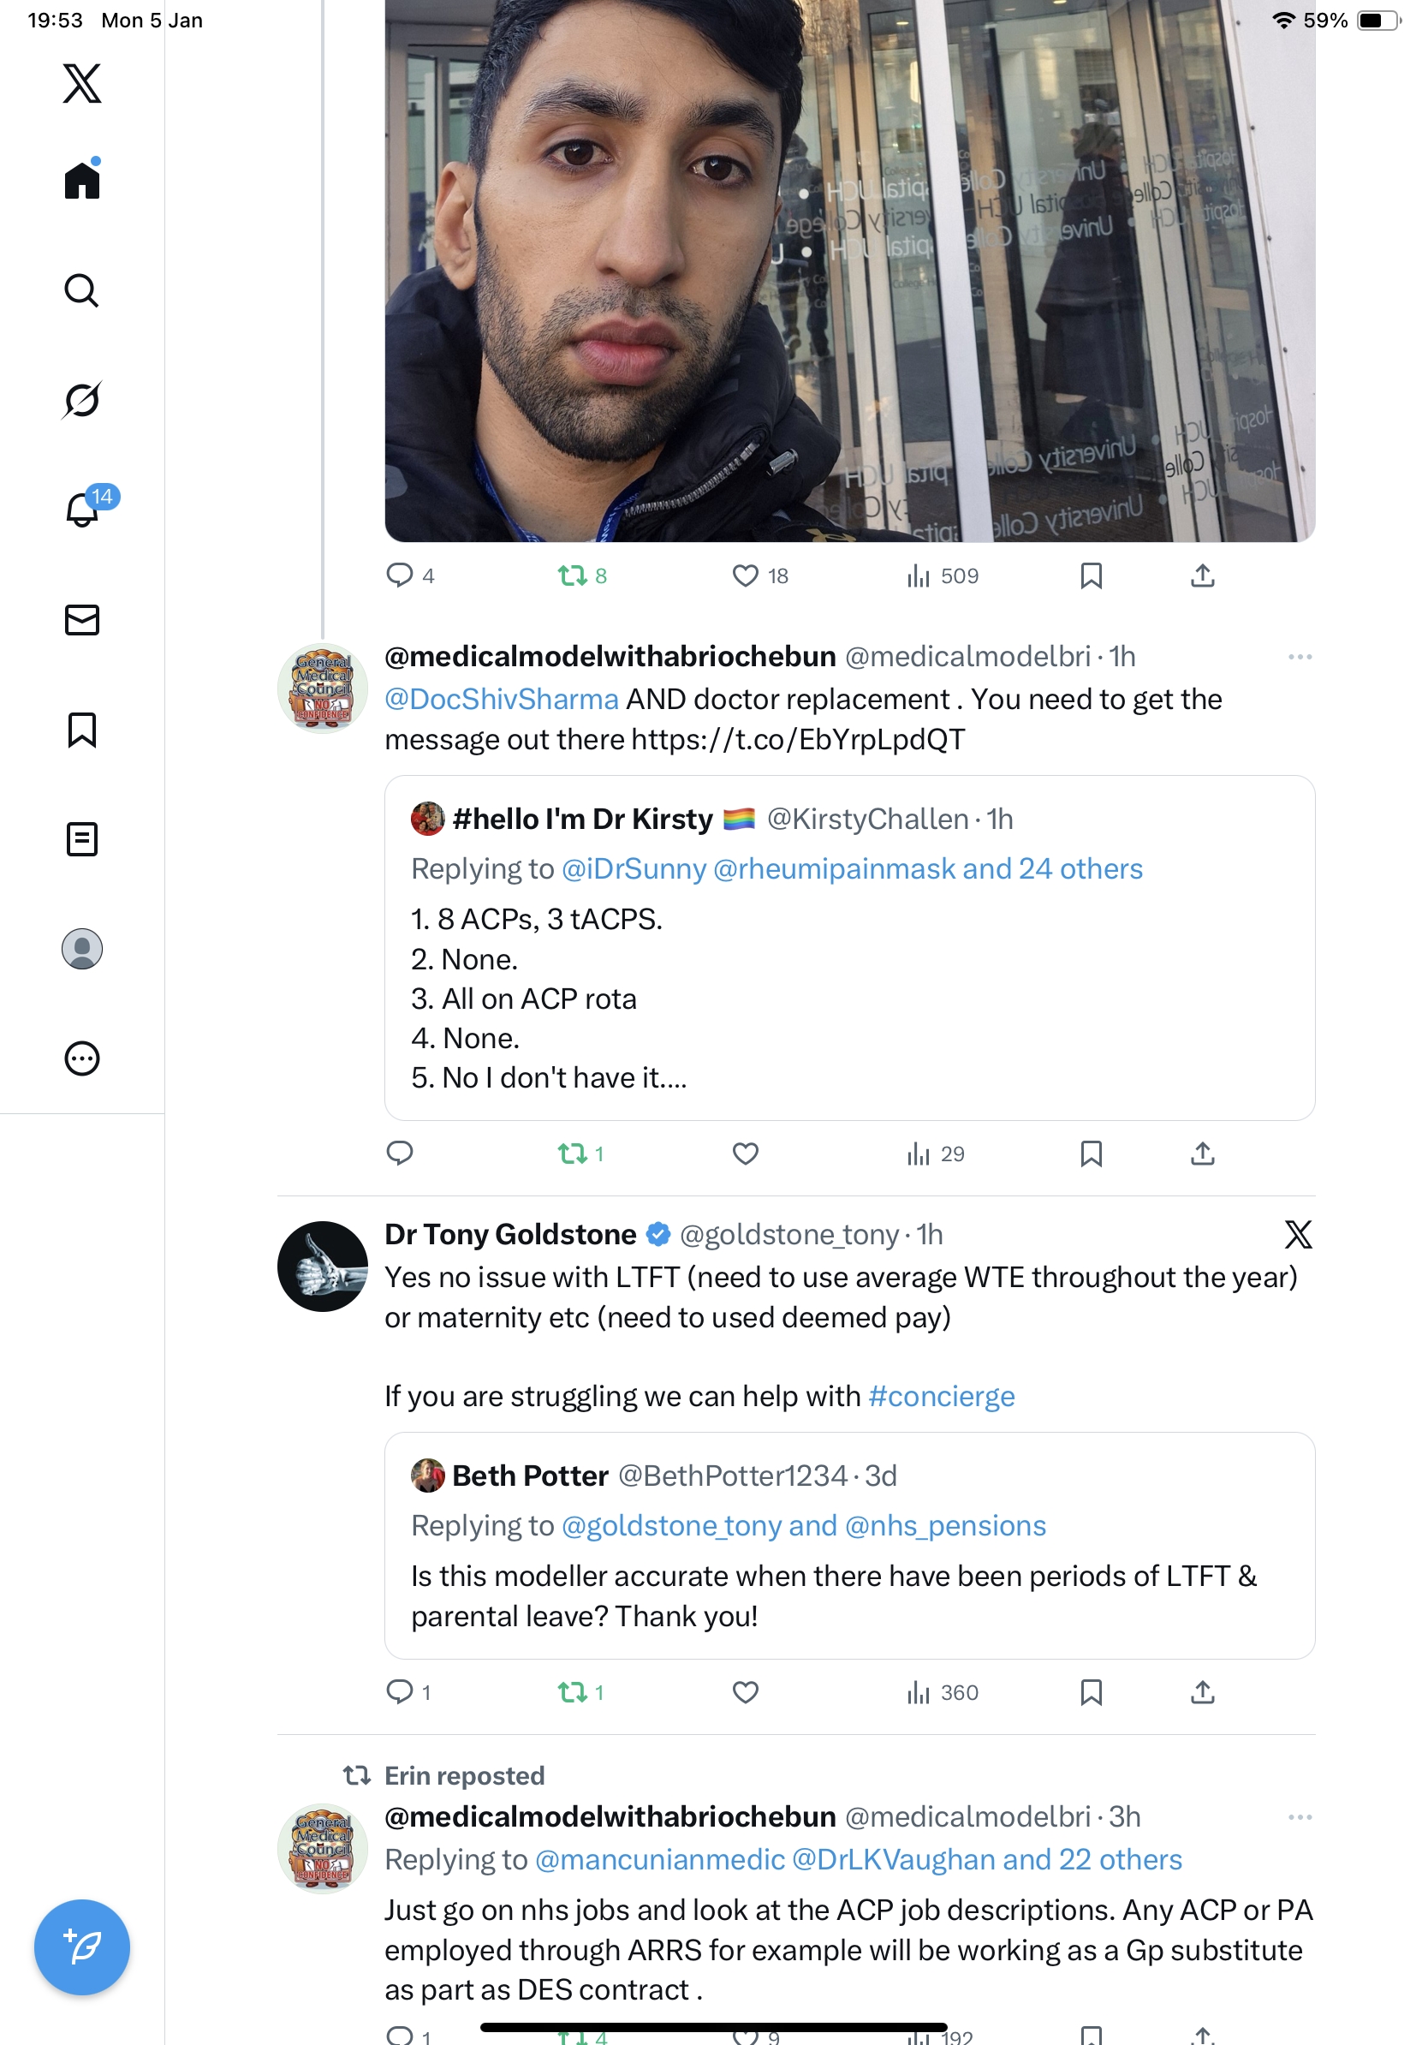This screenshot has height=2045, width=1428.
Task: Open Lists icon in sidebar
Action: (x=82, y=839)
